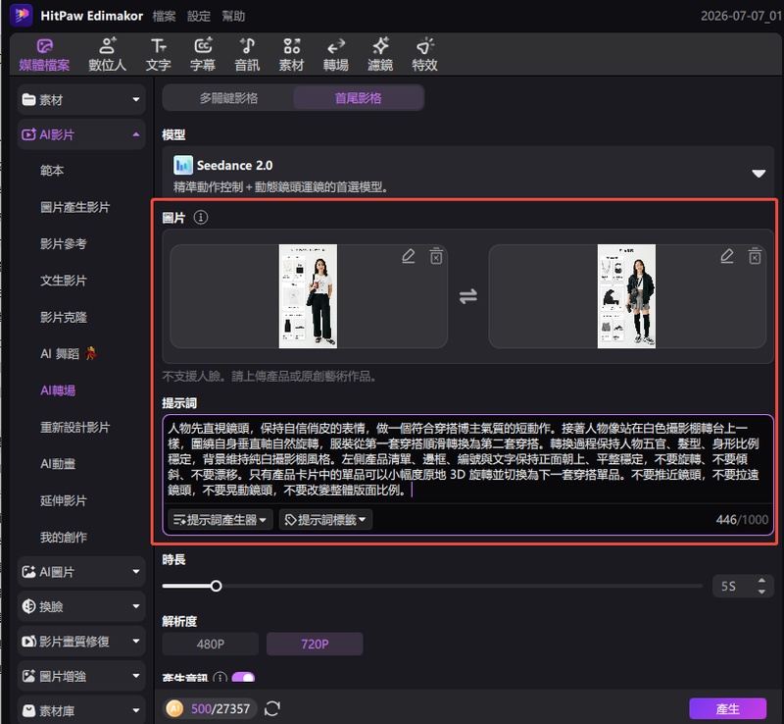Open the 轉場 transitions tool

[x=336, y=55]
